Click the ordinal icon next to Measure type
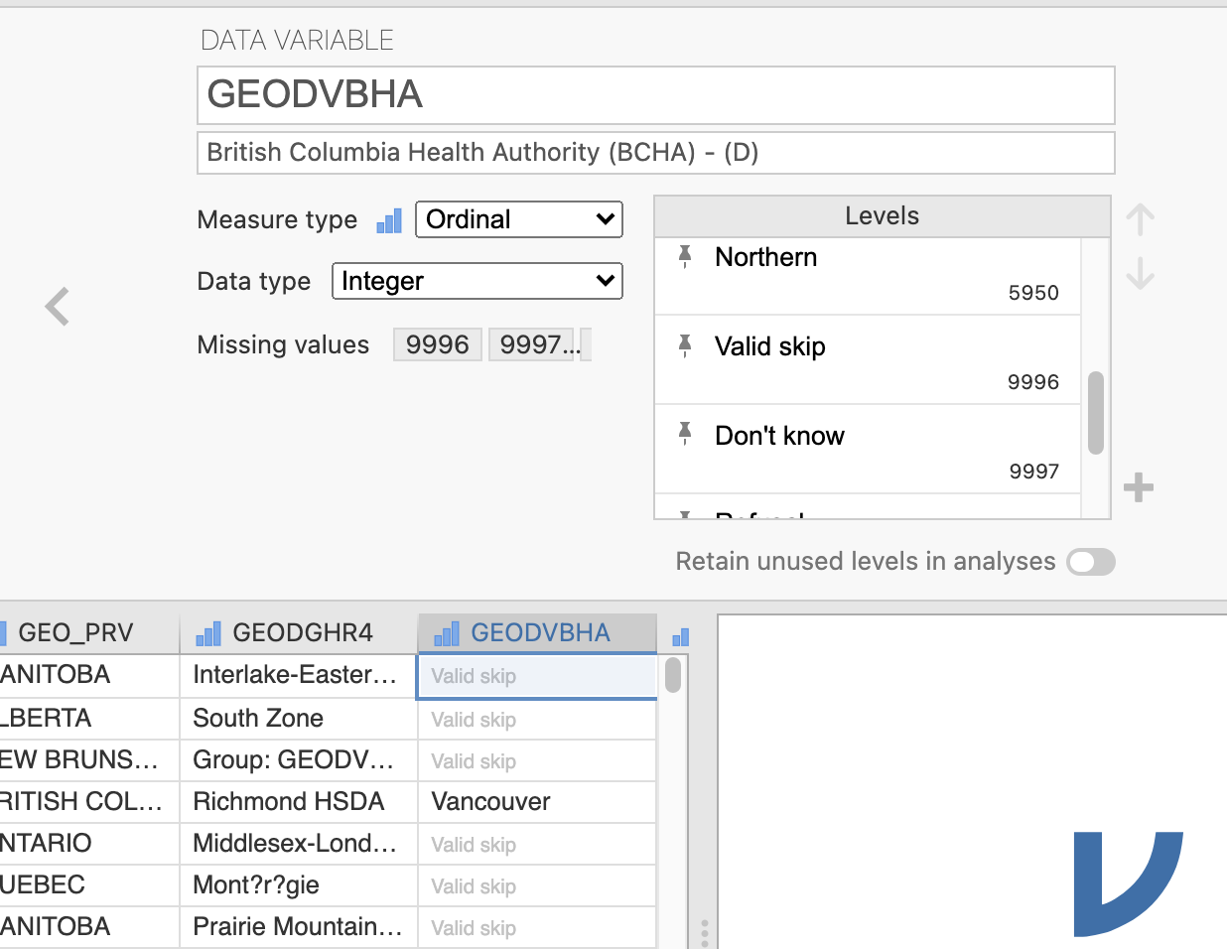 click(389, 220)
